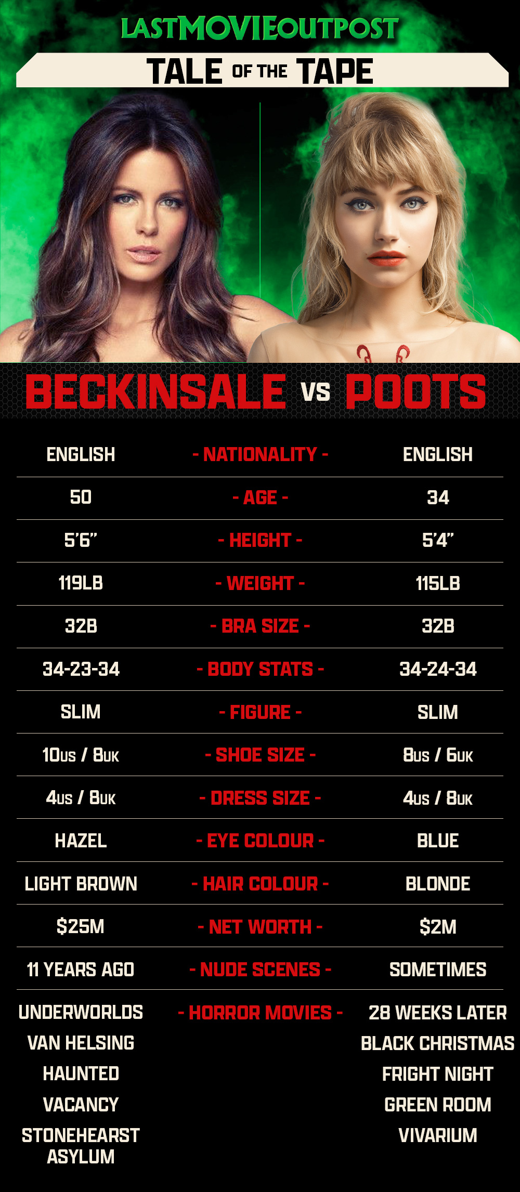Click the POOTS red title text
This screenshot has width=520, height=1192.
[416, 391]
